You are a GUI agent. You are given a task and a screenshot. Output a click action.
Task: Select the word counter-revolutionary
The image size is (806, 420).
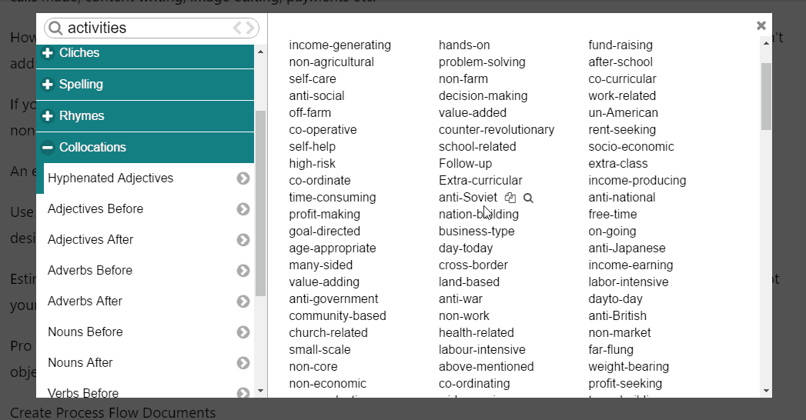click(x=497, y=130)
